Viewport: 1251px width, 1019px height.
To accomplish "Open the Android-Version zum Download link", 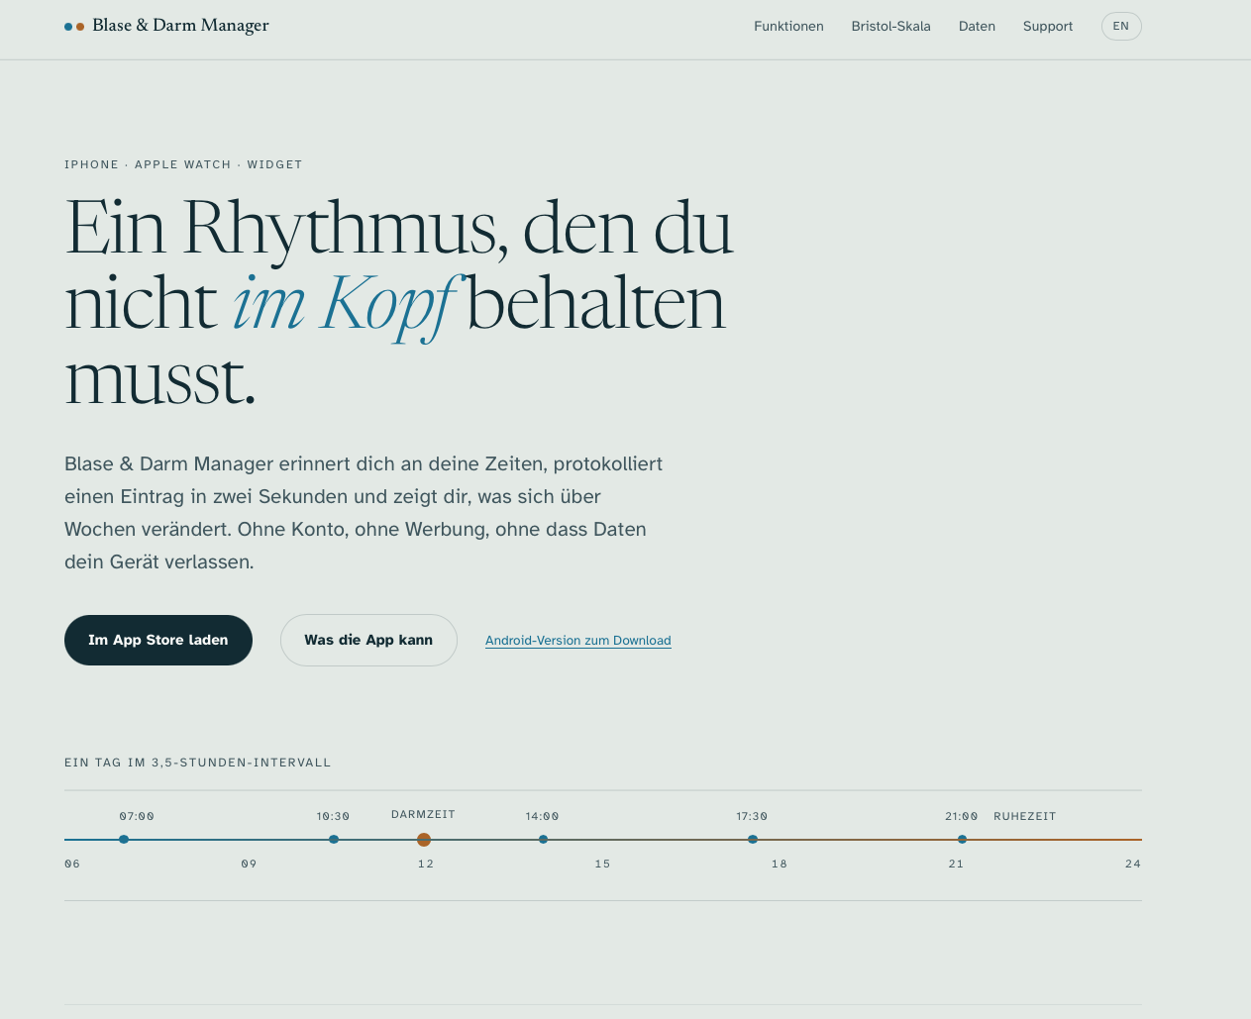I will (x=578, y=641).
